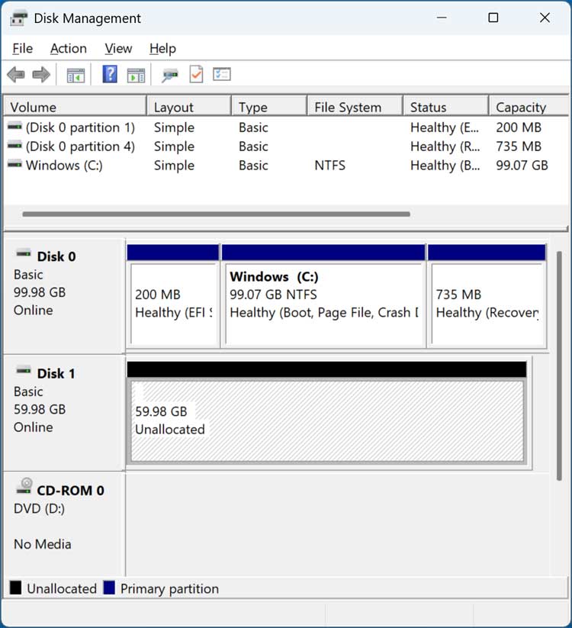572x628 pixels.
Task: Sort by Type column header
Action: (269, 107)
